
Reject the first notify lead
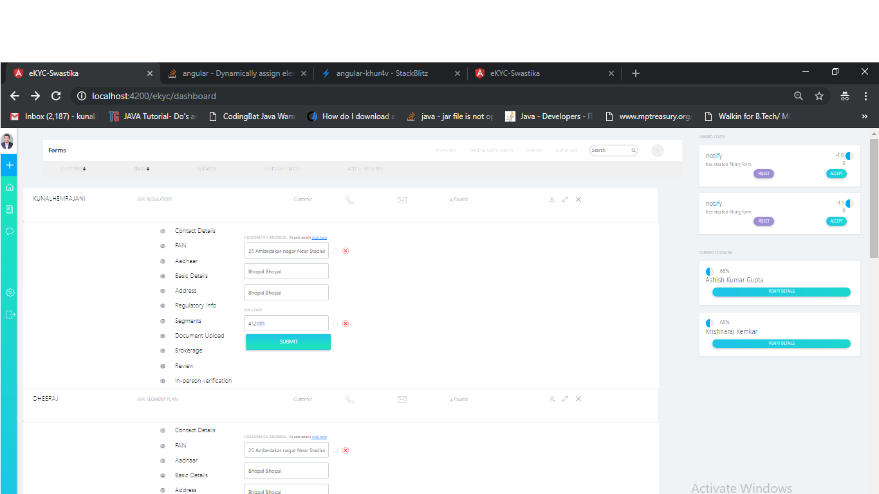[x=764, y=174]
